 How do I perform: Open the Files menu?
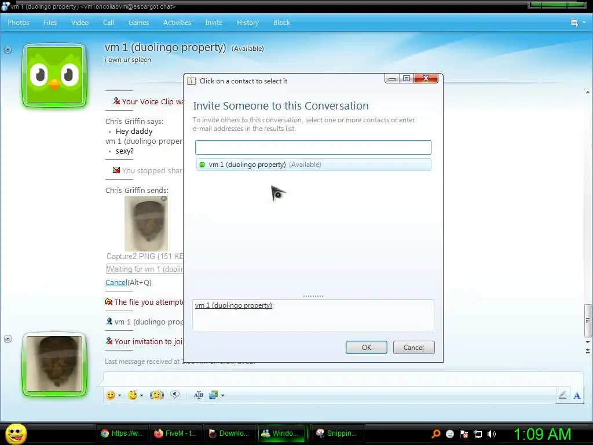(50, 23)
